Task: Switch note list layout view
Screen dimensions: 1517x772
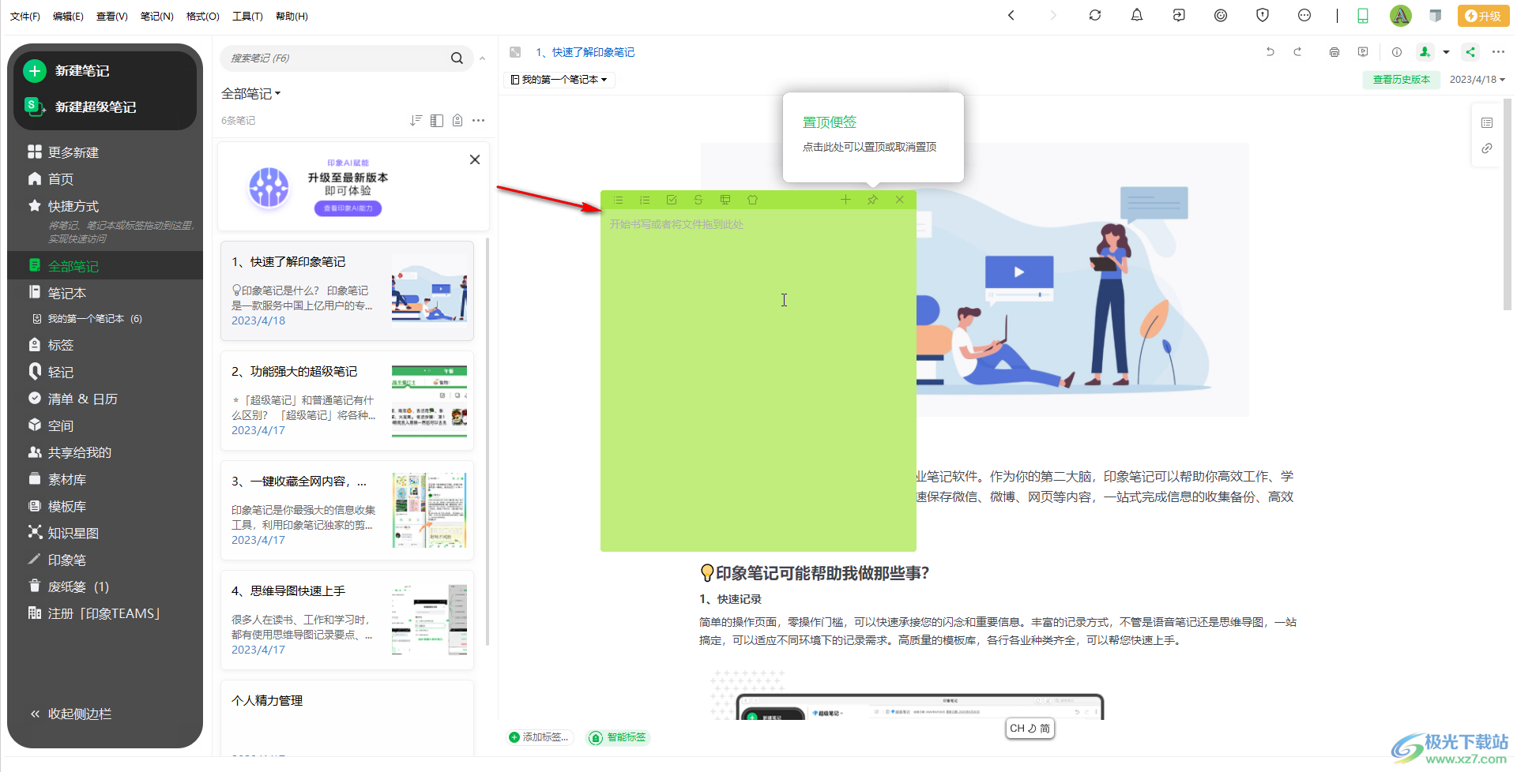Action: [x=437, y=121]
